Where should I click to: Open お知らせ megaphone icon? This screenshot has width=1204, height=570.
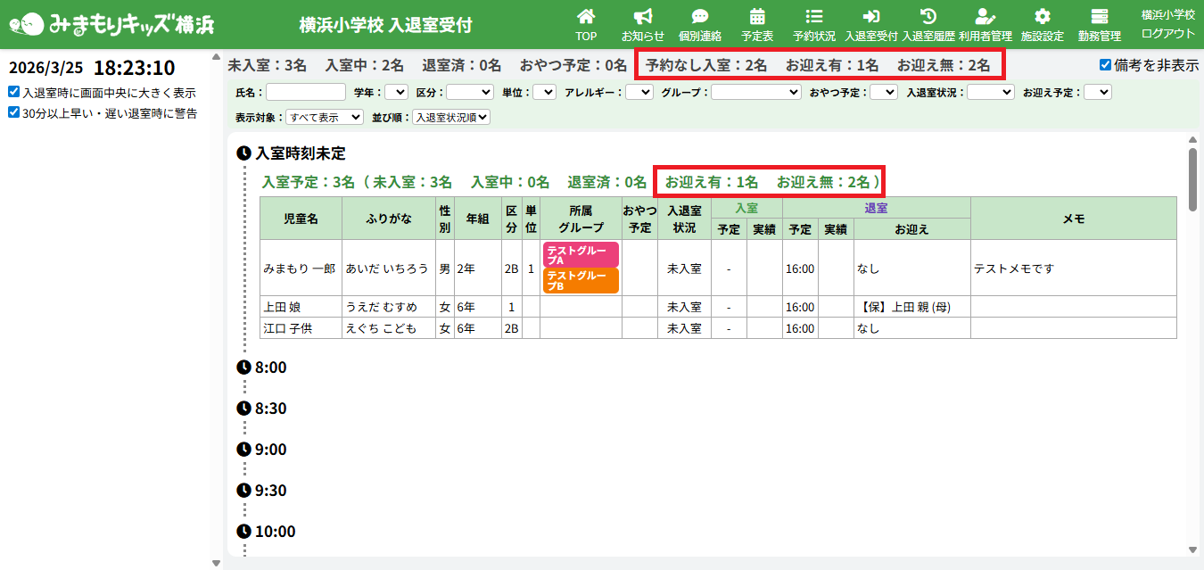coord(642,17)
